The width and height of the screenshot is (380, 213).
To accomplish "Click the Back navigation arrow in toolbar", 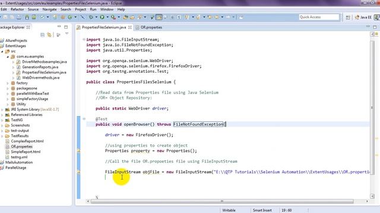I will pyautogui.click(x=217, y=17).
